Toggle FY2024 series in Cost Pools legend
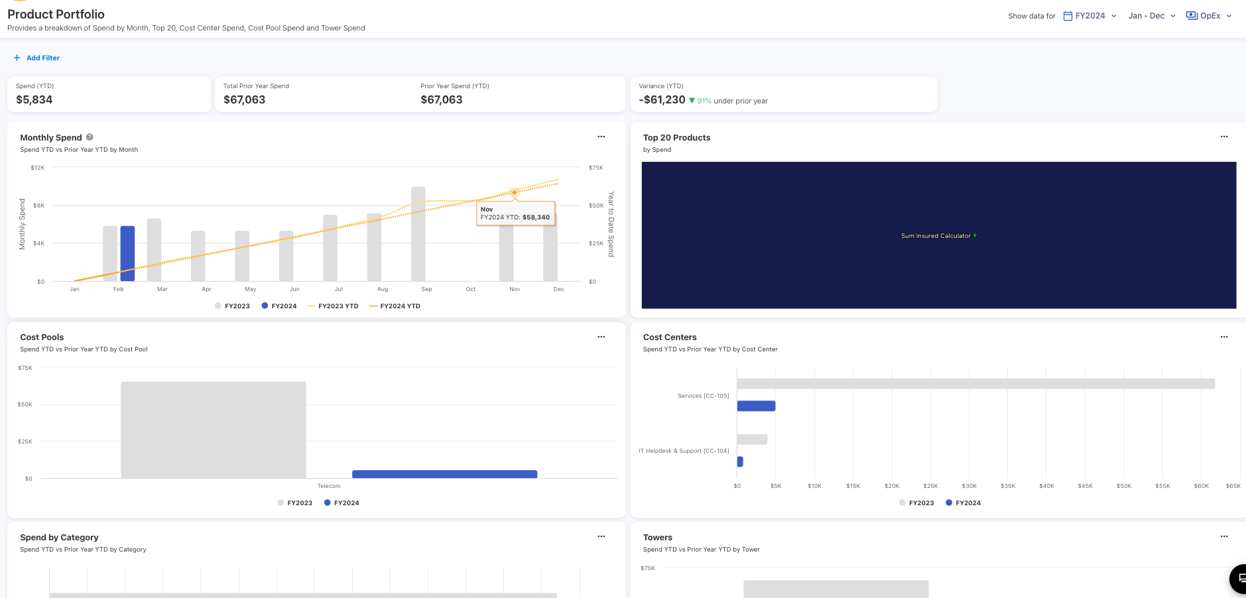Viewport: 1246px width, 598px height. point(342,503)
